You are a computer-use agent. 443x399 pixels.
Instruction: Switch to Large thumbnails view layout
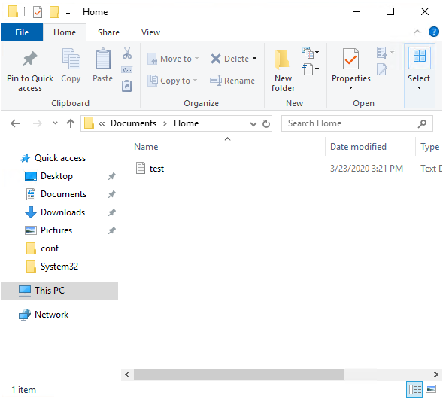431,389
